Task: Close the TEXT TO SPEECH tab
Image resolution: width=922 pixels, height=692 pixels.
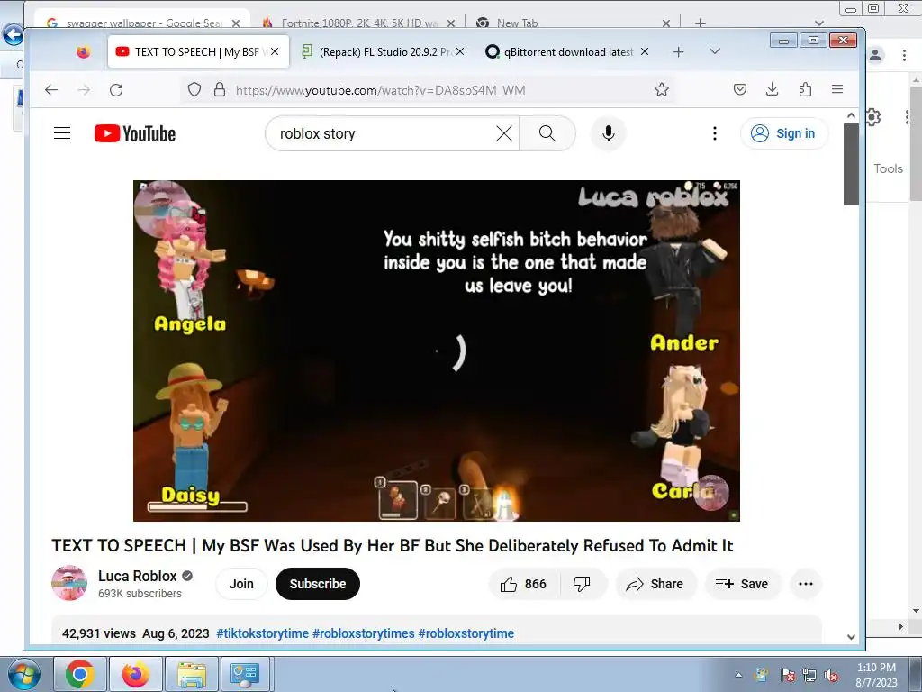Action: click(x=275, y=51)
